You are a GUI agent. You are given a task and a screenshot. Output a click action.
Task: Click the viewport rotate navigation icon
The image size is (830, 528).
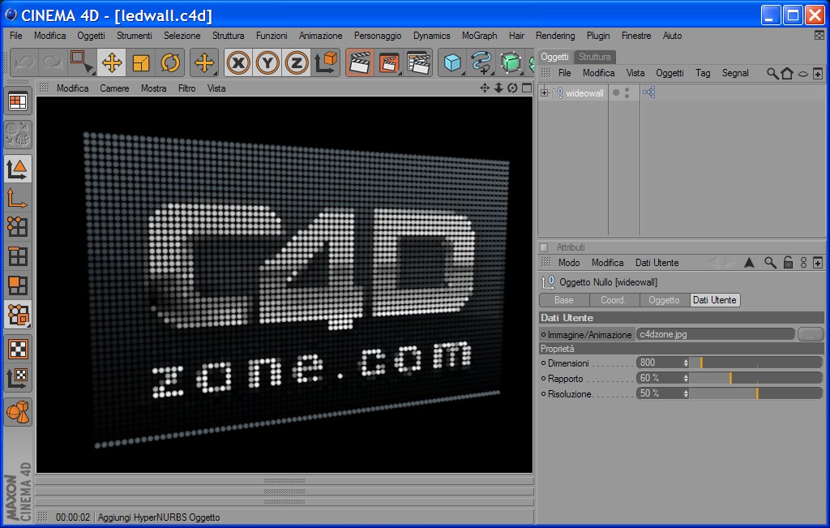click(512, 88)
